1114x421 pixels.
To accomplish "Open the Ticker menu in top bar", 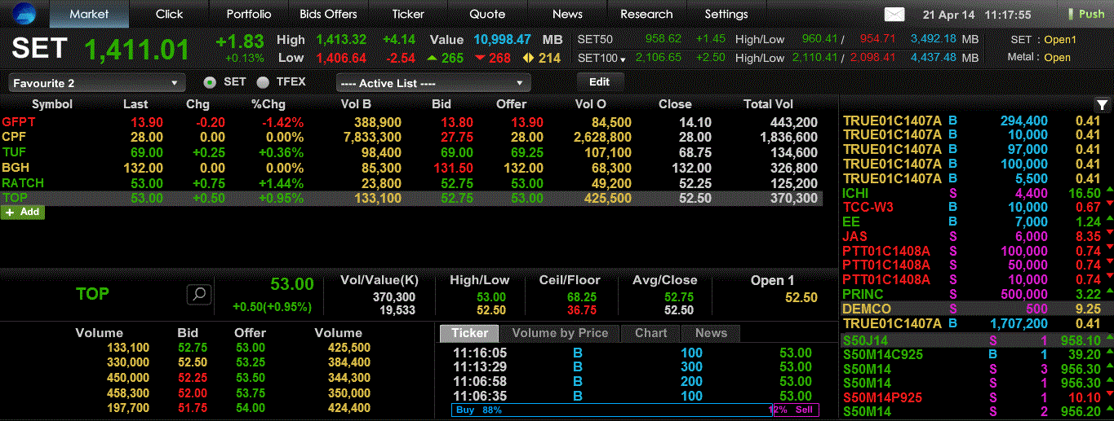I will point(408,14).
